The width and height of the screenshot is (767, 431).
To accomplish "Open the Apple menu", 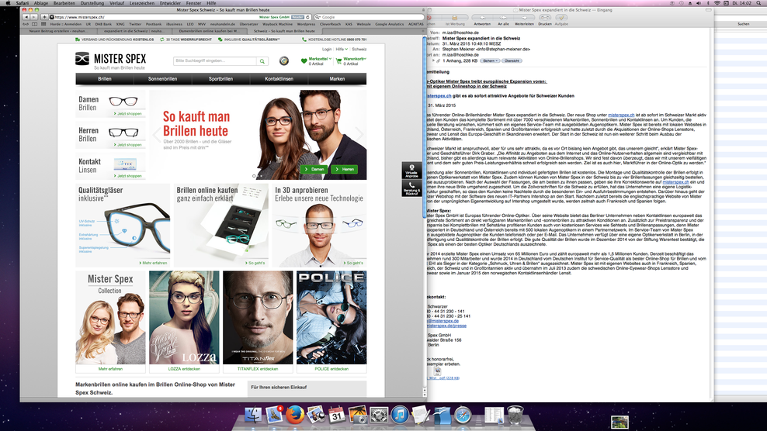I will (7, 3).
